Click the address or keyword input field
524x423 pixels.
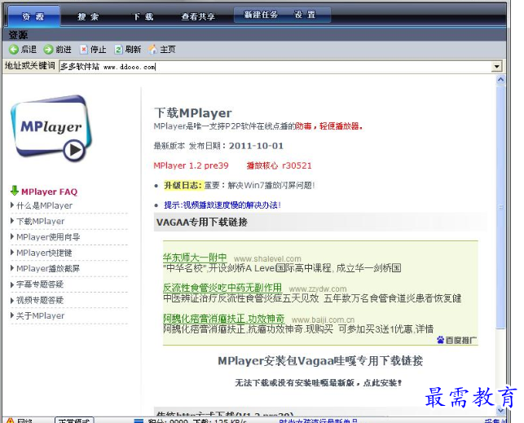[x=275, y=67]
